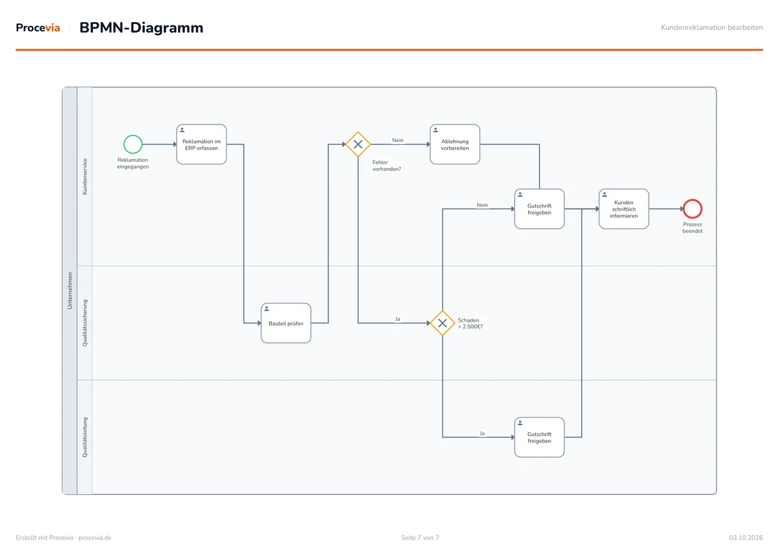The image size is (779, 550).
Task: Click user icon in Qualitätsleitung 'Gutschrift freigeben' task
Action: coord(520,424)
